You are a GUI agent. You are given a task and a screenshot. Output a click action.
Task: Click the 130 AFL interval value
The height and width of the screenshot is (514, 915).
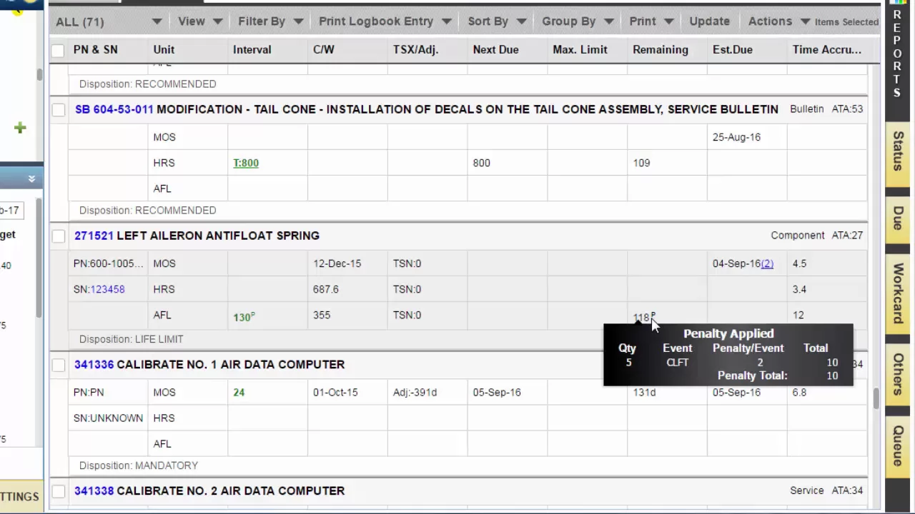click(x=244, y=317)
